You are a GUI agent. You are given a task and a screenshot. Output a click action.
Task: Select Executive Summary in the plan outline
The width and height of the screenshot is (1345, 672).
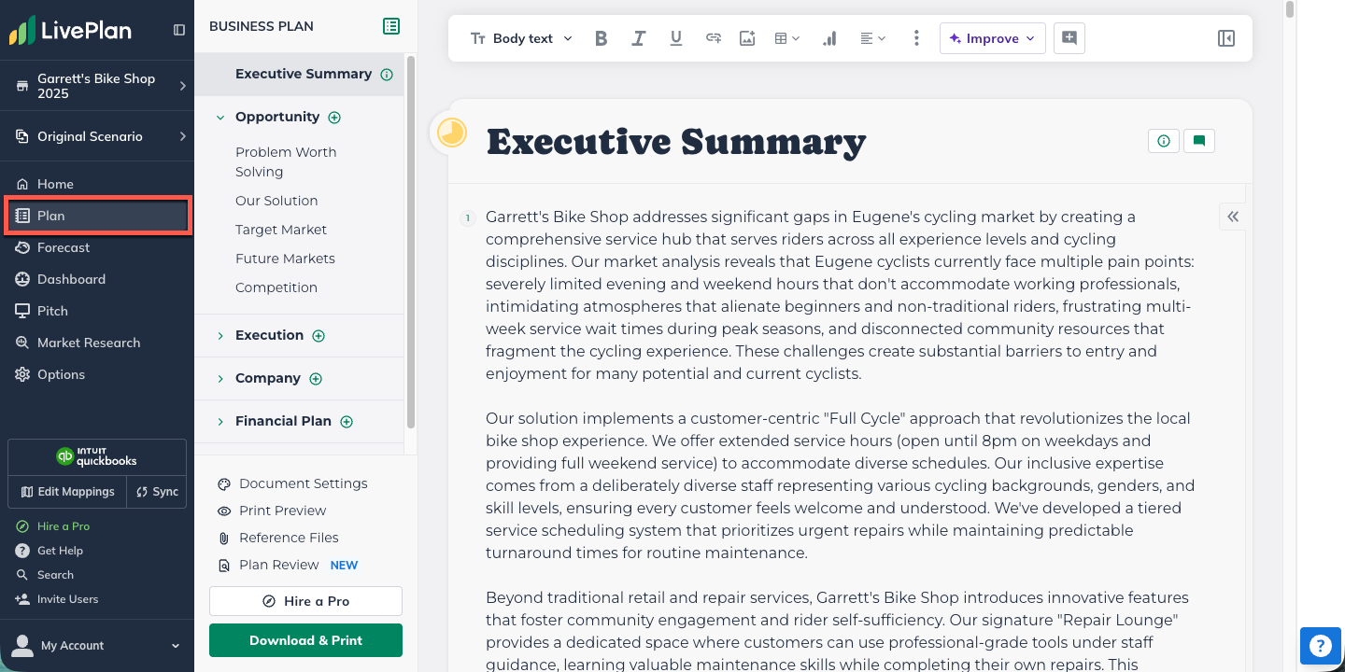click(x=304, y=74)
